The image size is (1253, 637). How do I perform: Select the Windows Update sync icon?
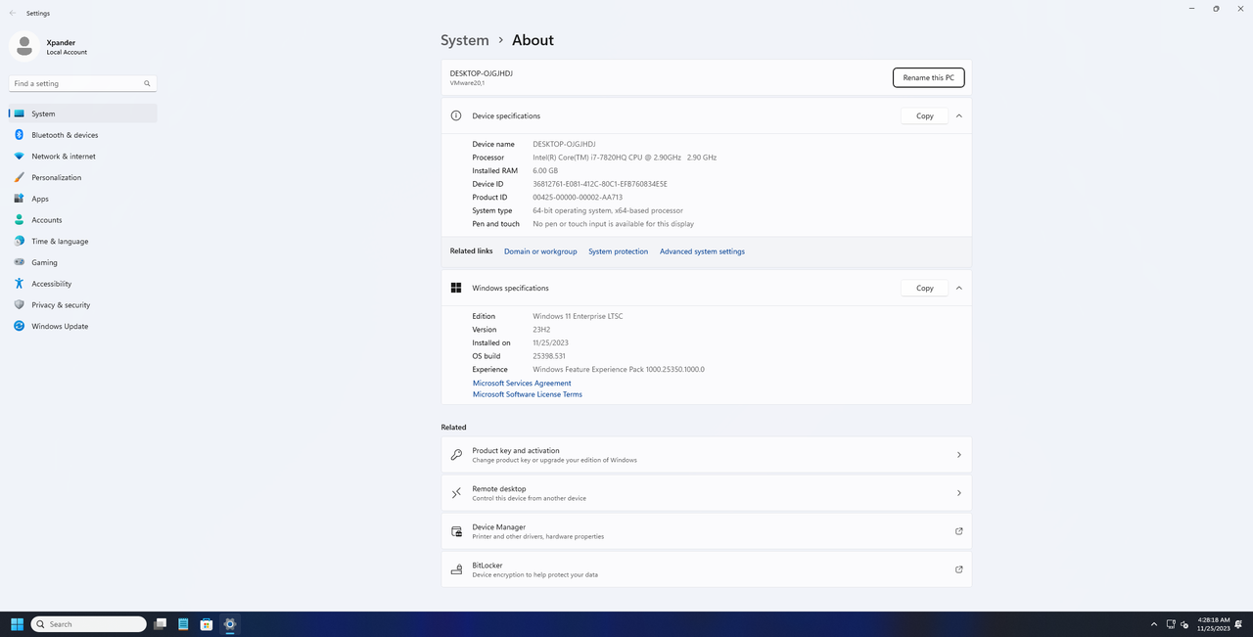(19, 326)
